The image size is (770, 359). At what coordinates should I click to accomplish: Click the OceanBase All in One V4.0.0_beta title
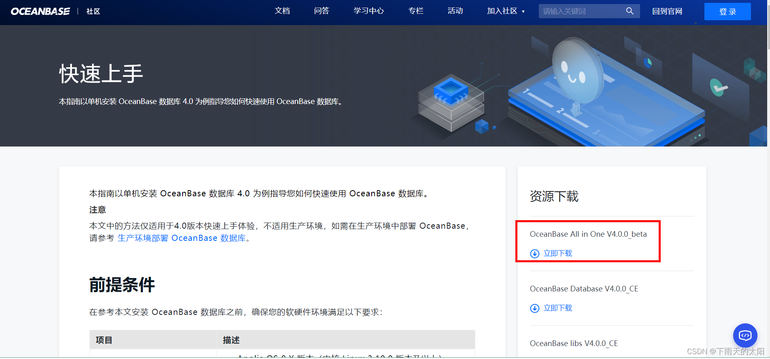[x=588, y=234]
